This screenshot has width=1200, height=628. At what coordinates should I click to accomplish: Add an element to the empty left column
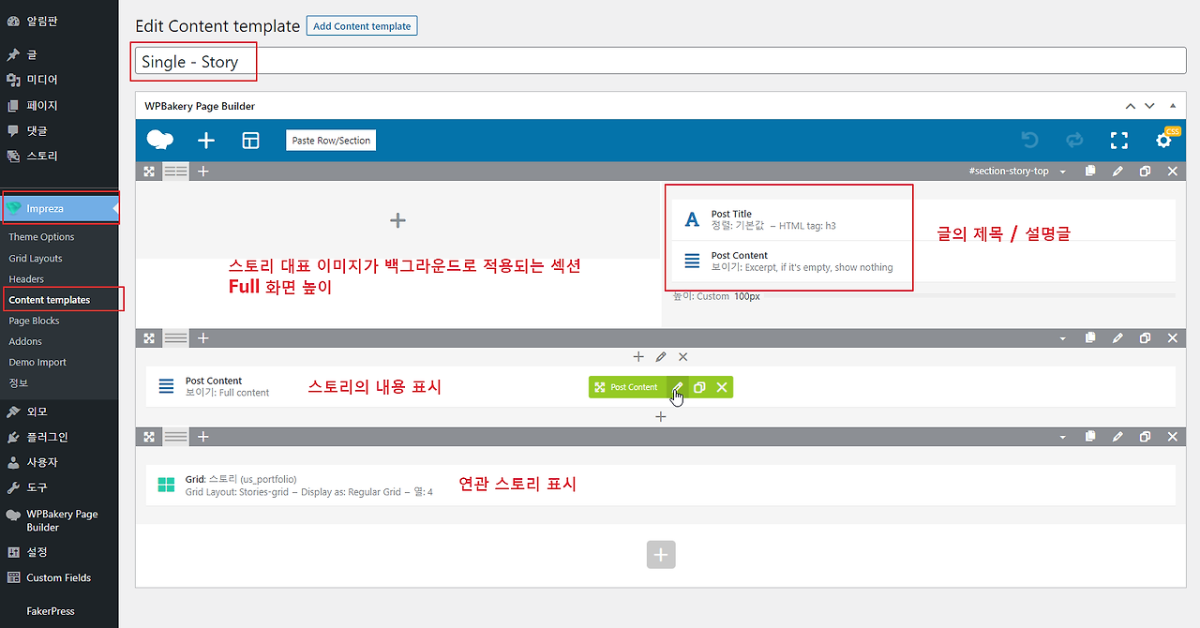click(x=397, y=220)
